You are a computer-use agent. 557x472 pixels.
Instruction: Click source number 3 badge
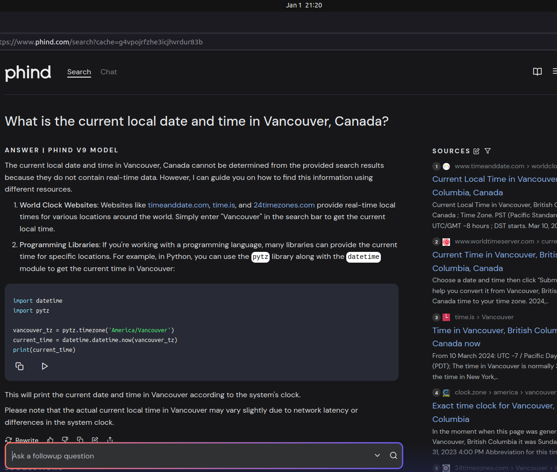point(436,317)
